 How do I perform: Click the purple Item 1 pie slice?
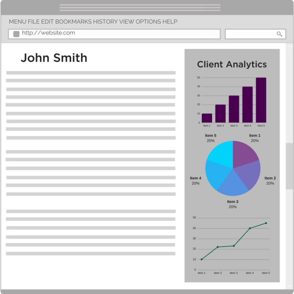tap(244, 154)
